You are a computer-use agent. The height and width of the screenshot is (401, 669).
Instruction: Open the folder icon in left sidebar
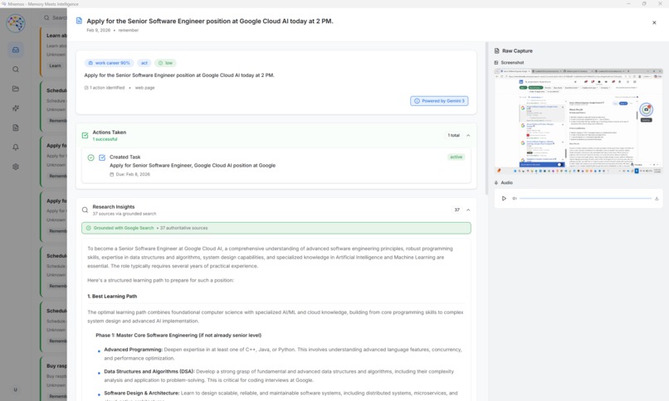(16, 89)
